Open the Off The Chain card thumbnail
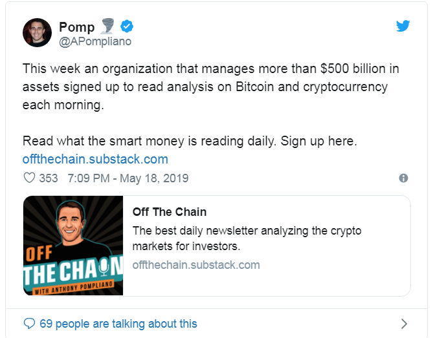433x338 pixels. 73,246
